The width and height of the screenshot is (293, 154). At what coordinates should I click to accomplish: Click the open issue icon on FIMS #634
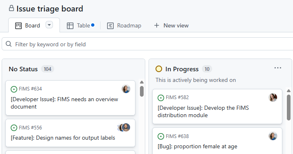tap(14, 89)
